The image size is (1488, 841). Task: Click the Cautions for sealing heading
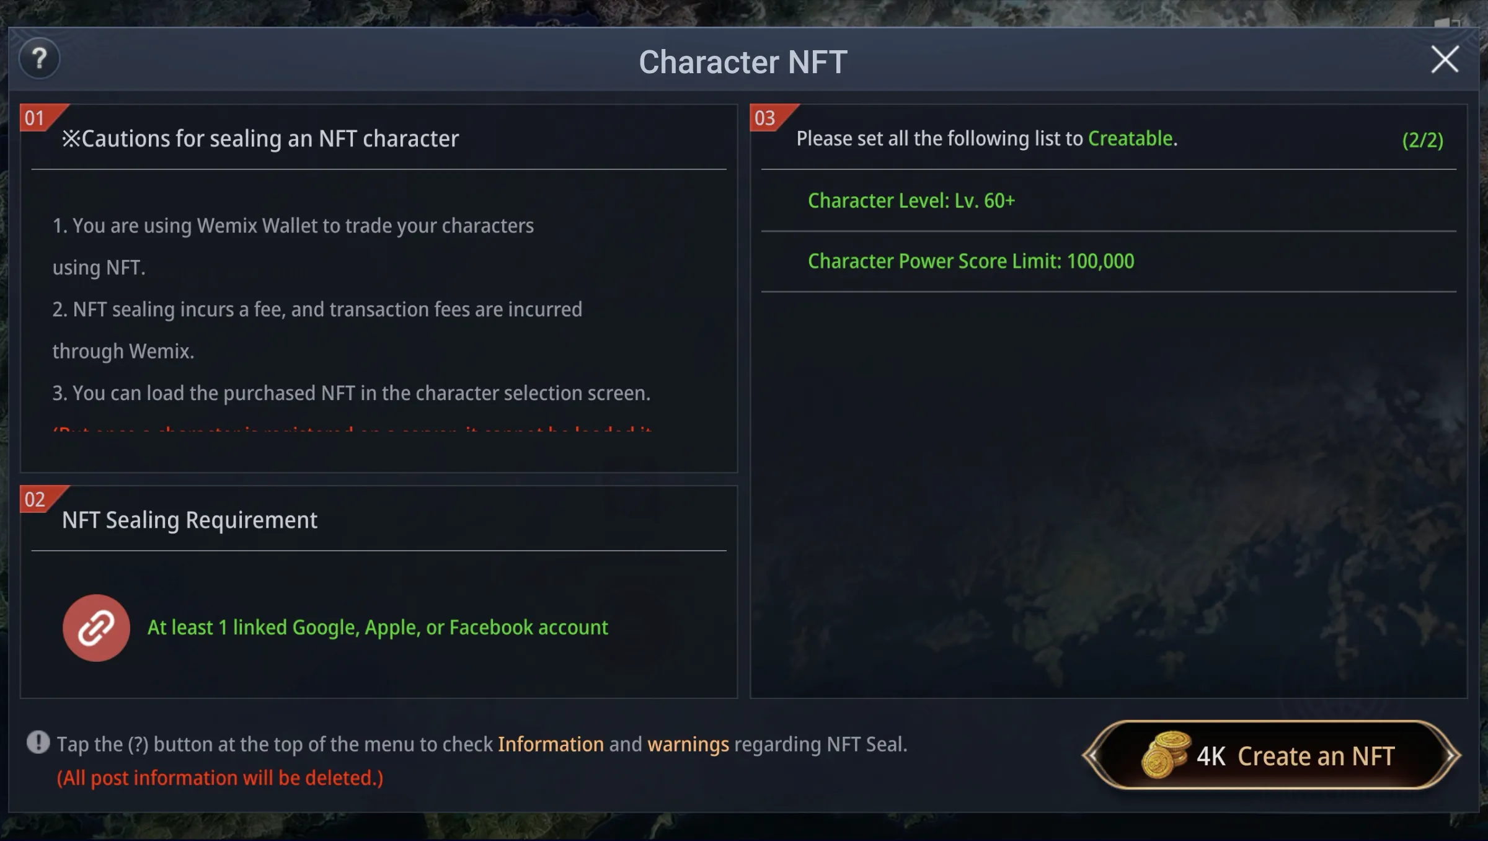point(260,139)
